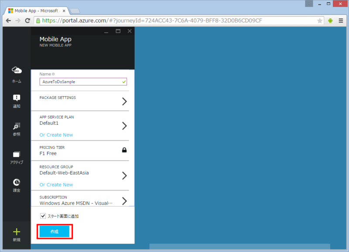Expand RESOURCE GROUP chevron
This screenshot has width=349, height=252.
tap(124, 176)
